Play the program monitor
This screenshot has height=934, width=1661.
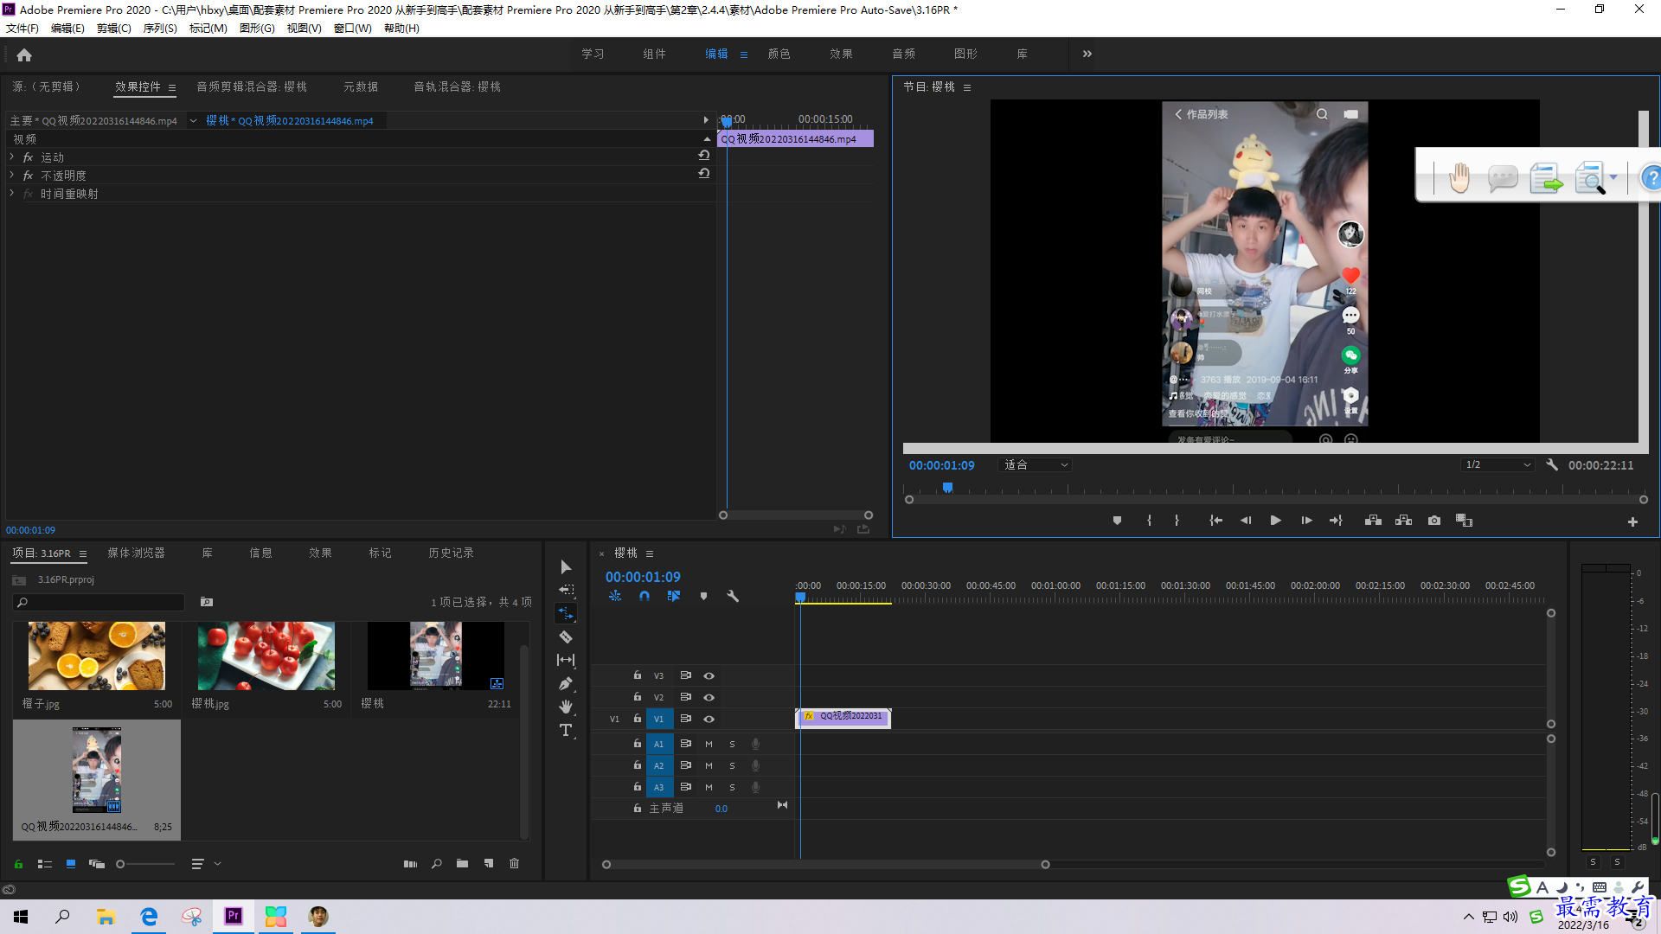[1275, 521]
